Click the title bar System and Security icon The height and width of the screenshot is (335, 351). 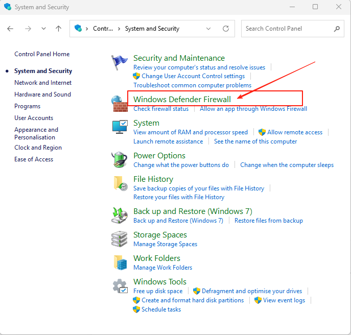pyautogui.click(x=8, y=7)
